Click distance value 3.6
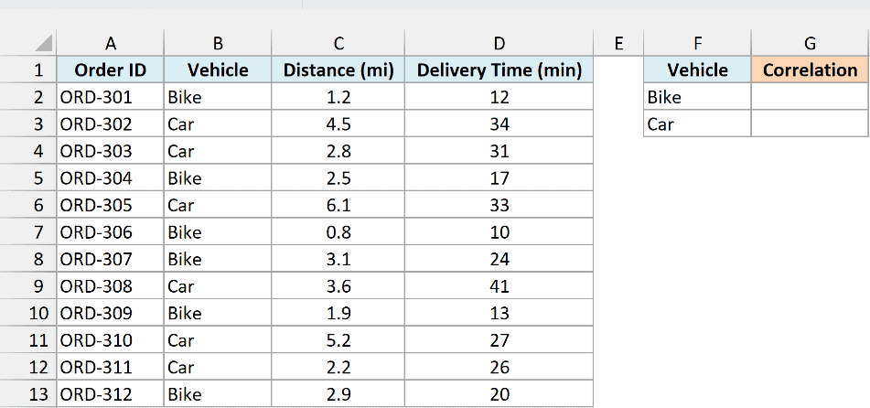This screenshot has height=408, width=870. coord(338,286)
